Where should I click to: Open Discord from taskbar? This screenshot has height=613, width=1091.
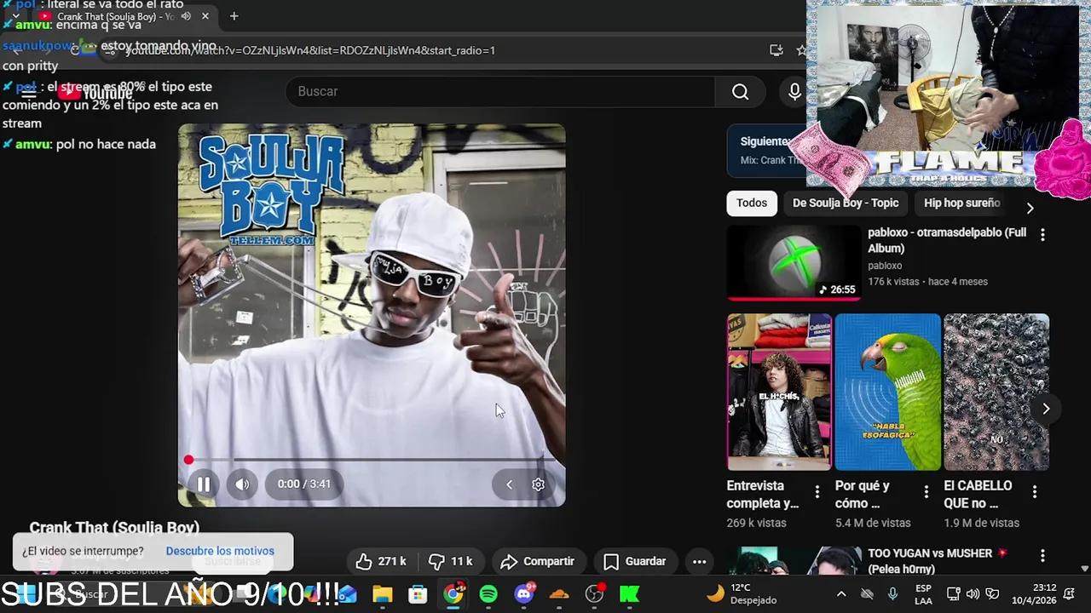click(x=524, y=593)
